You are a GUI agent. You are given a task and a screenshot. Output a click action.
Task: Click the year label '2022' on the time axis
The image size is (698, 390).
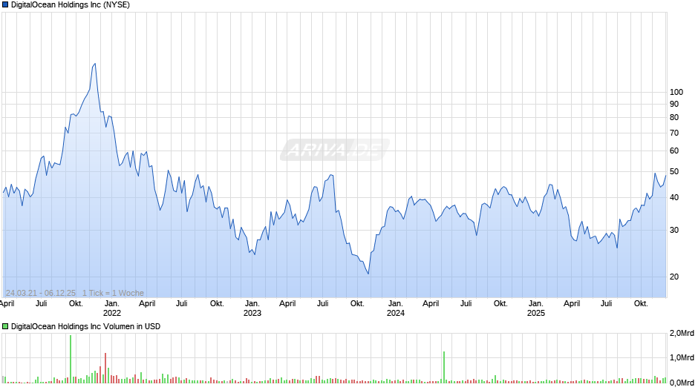pyautogui.click(x=111, y=313)
